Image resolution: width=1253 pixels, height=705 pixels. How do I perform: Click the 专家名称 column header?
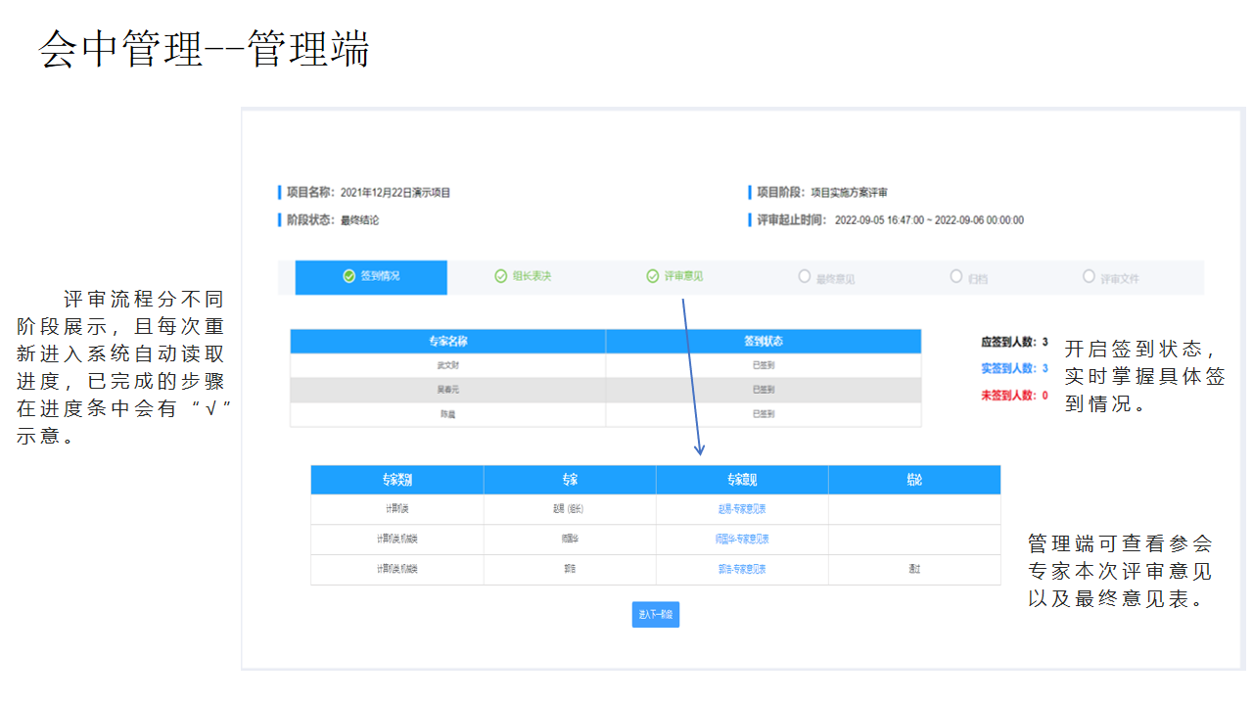447,342
